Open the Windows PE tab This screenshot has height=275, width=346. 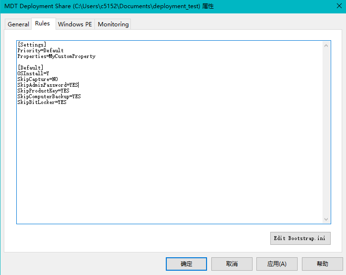coord(75,24)
